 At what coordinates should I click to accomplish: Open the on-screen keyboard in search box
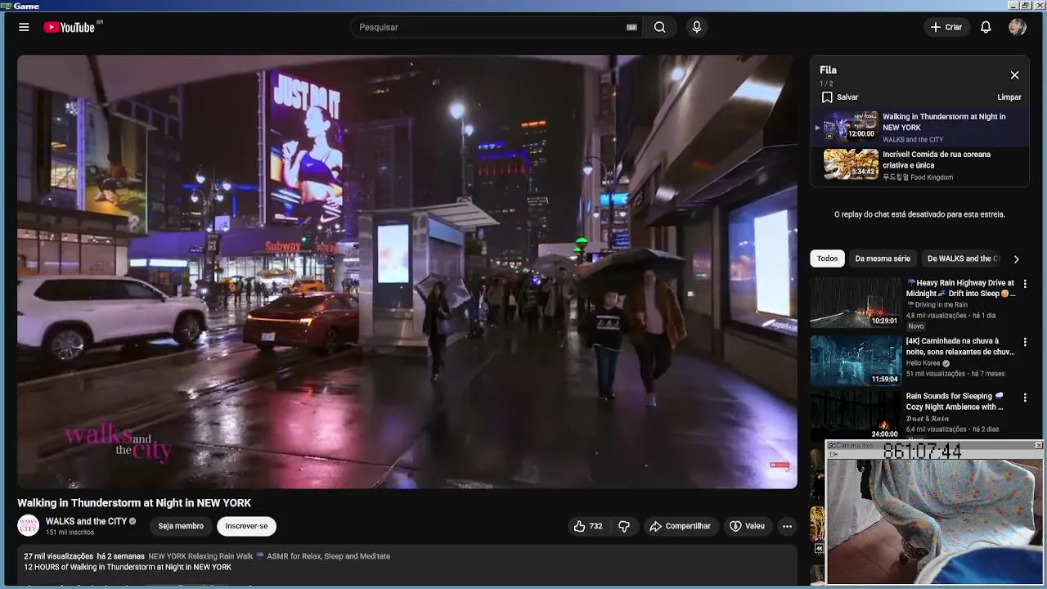(631, 27)
